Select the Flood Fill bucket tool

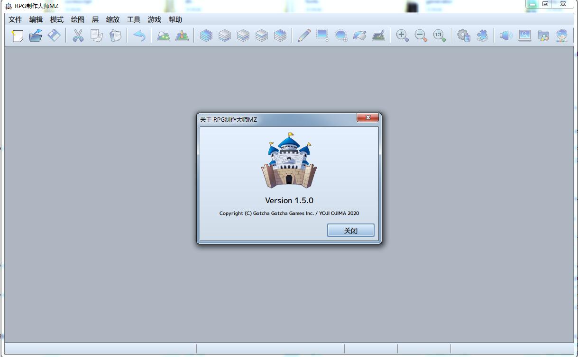[360, 36]
